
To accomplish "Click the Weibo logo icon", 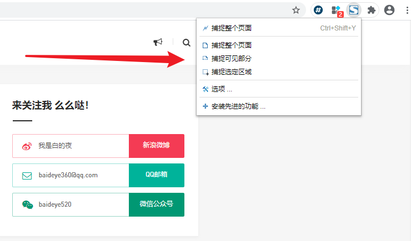I will (27, 146).
